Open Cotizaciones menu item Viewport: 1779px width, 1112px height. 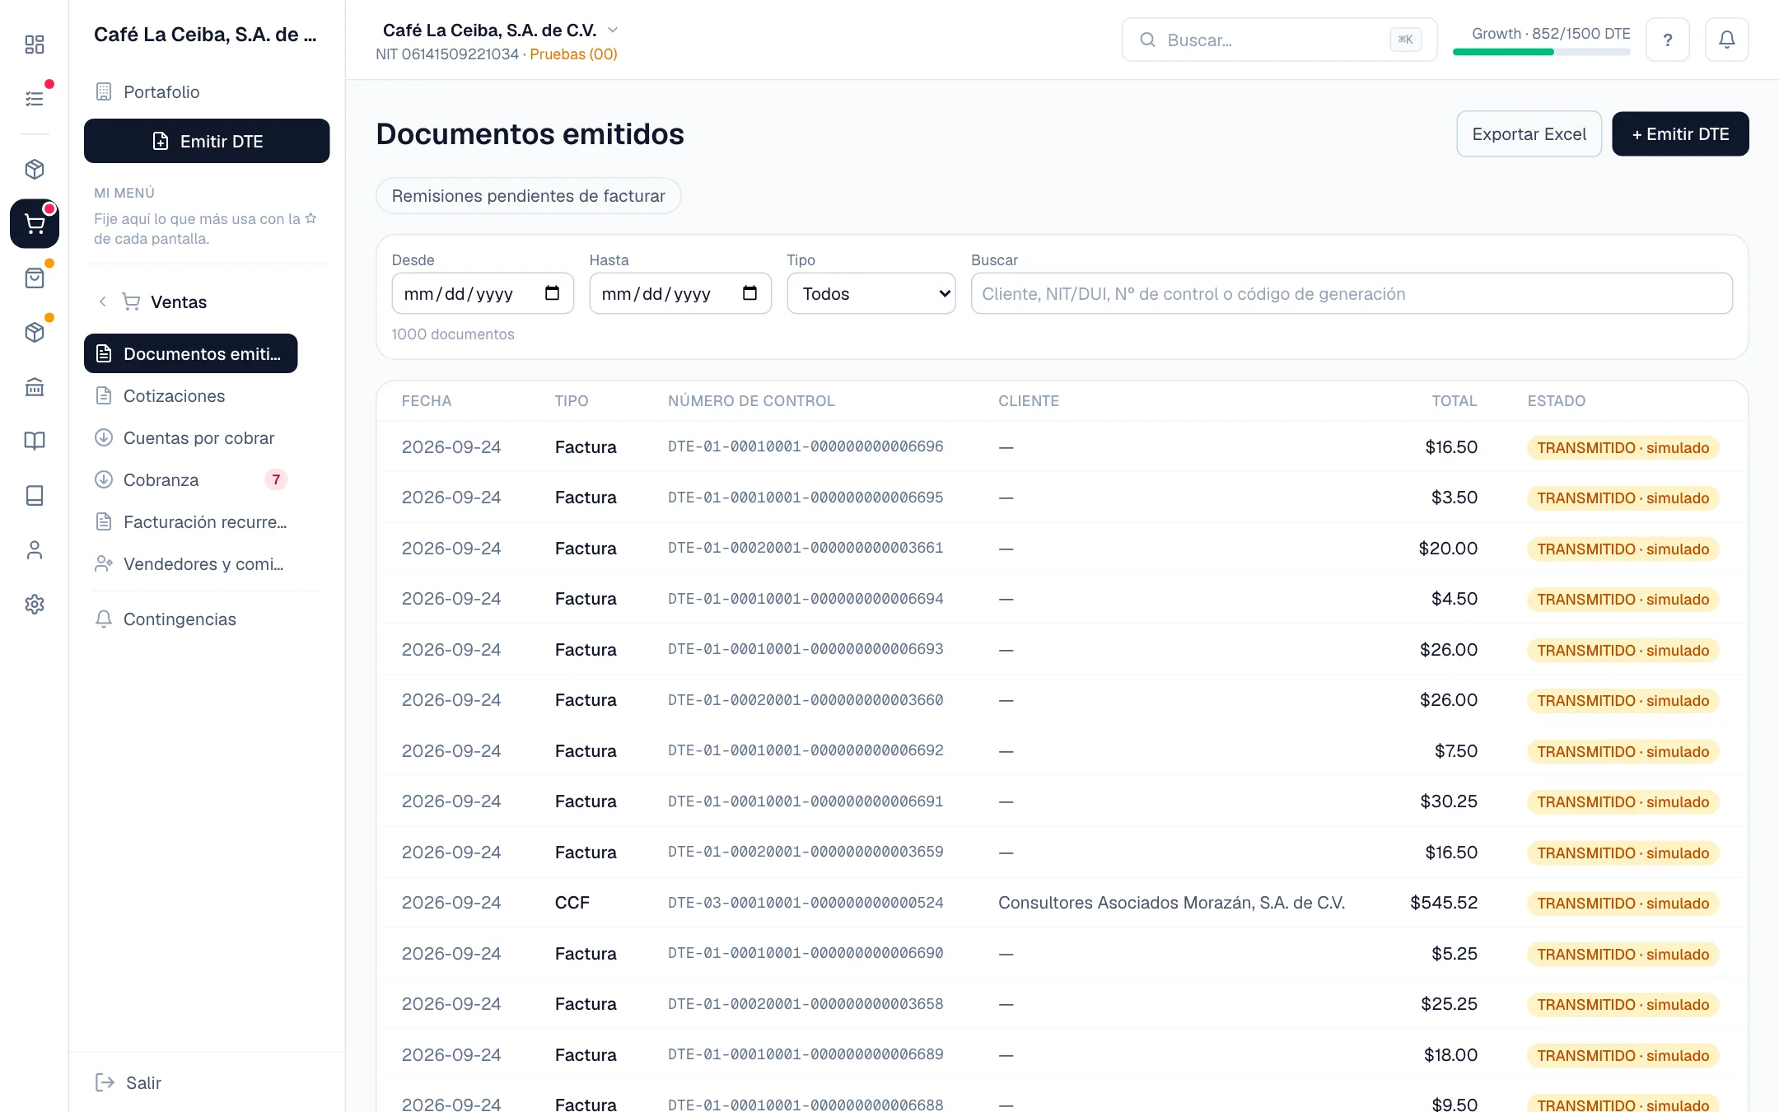click(190, 395)
